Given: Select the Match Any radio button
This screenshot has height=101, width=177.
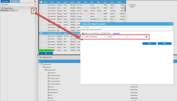Looking at the screenshot, I should coord(92,33).
